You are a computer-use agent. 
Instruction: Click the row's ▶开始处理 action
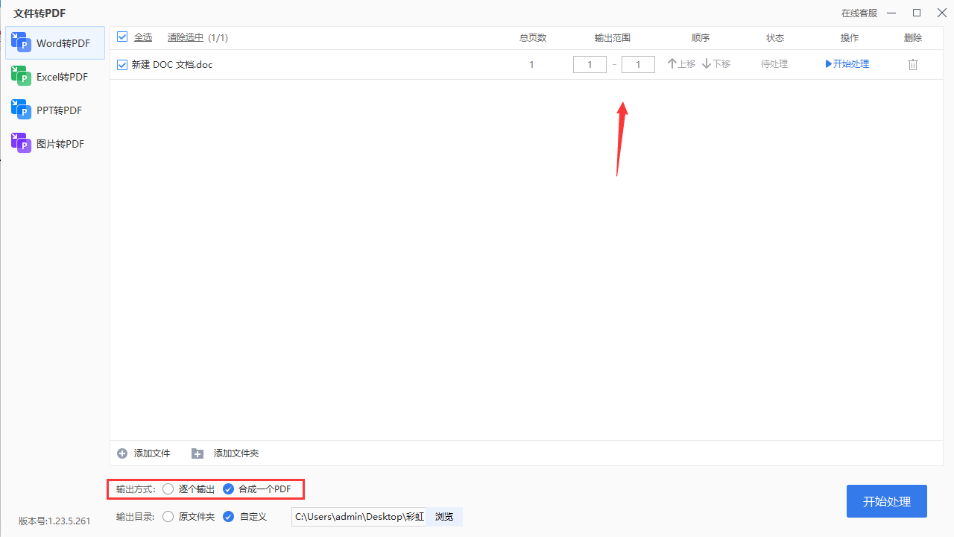pyautogui.click(x=847, y=64)
